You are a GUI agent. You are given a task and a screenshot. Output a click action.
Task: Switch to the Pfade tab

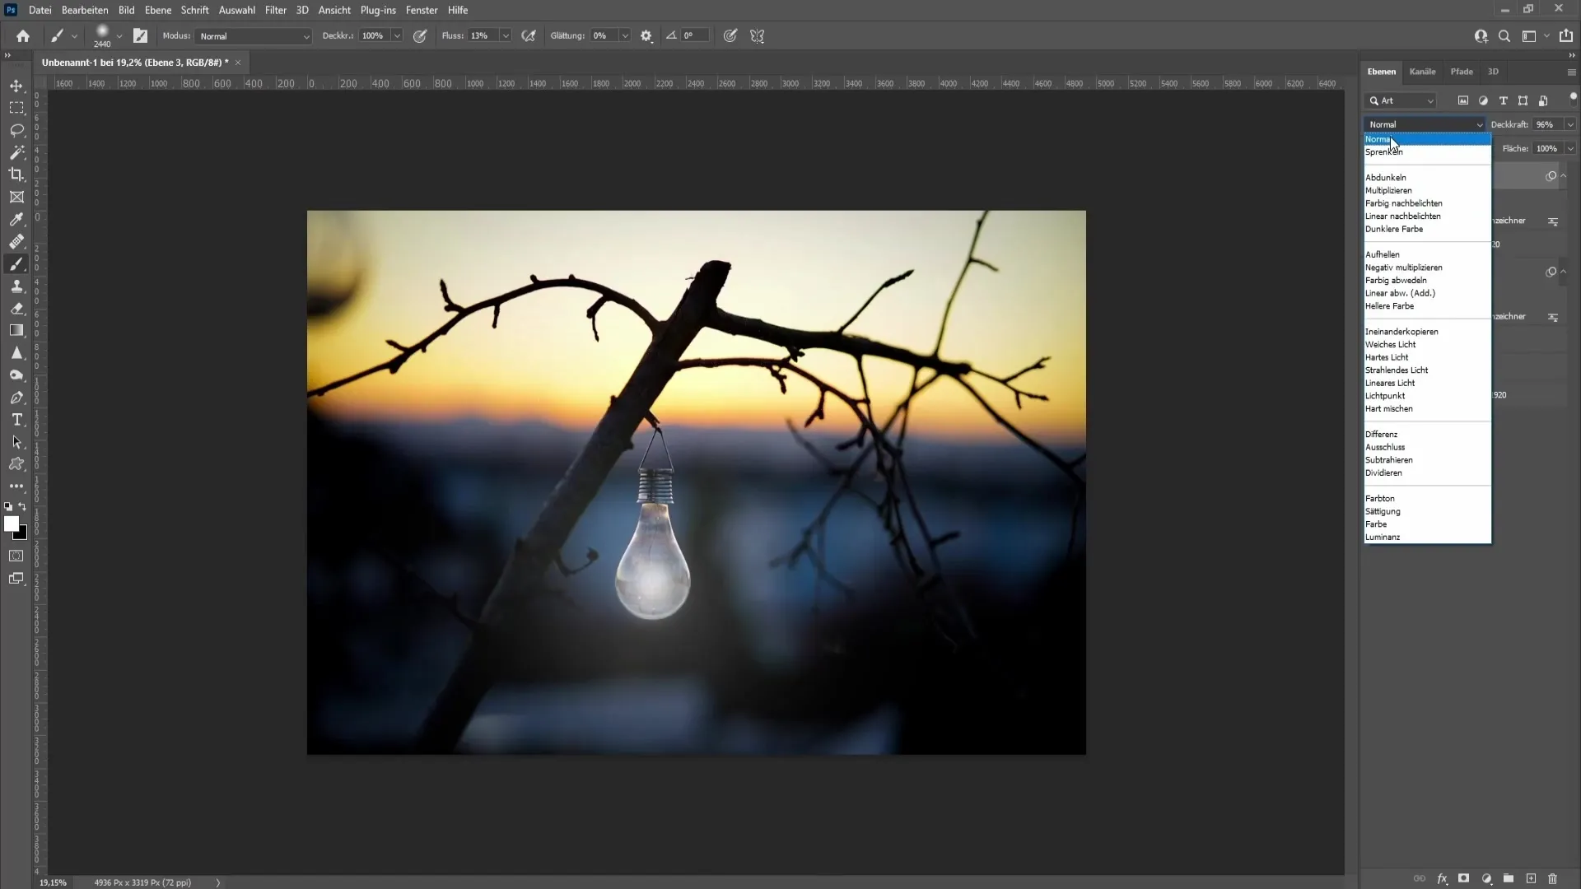(x=1461, y=71)
